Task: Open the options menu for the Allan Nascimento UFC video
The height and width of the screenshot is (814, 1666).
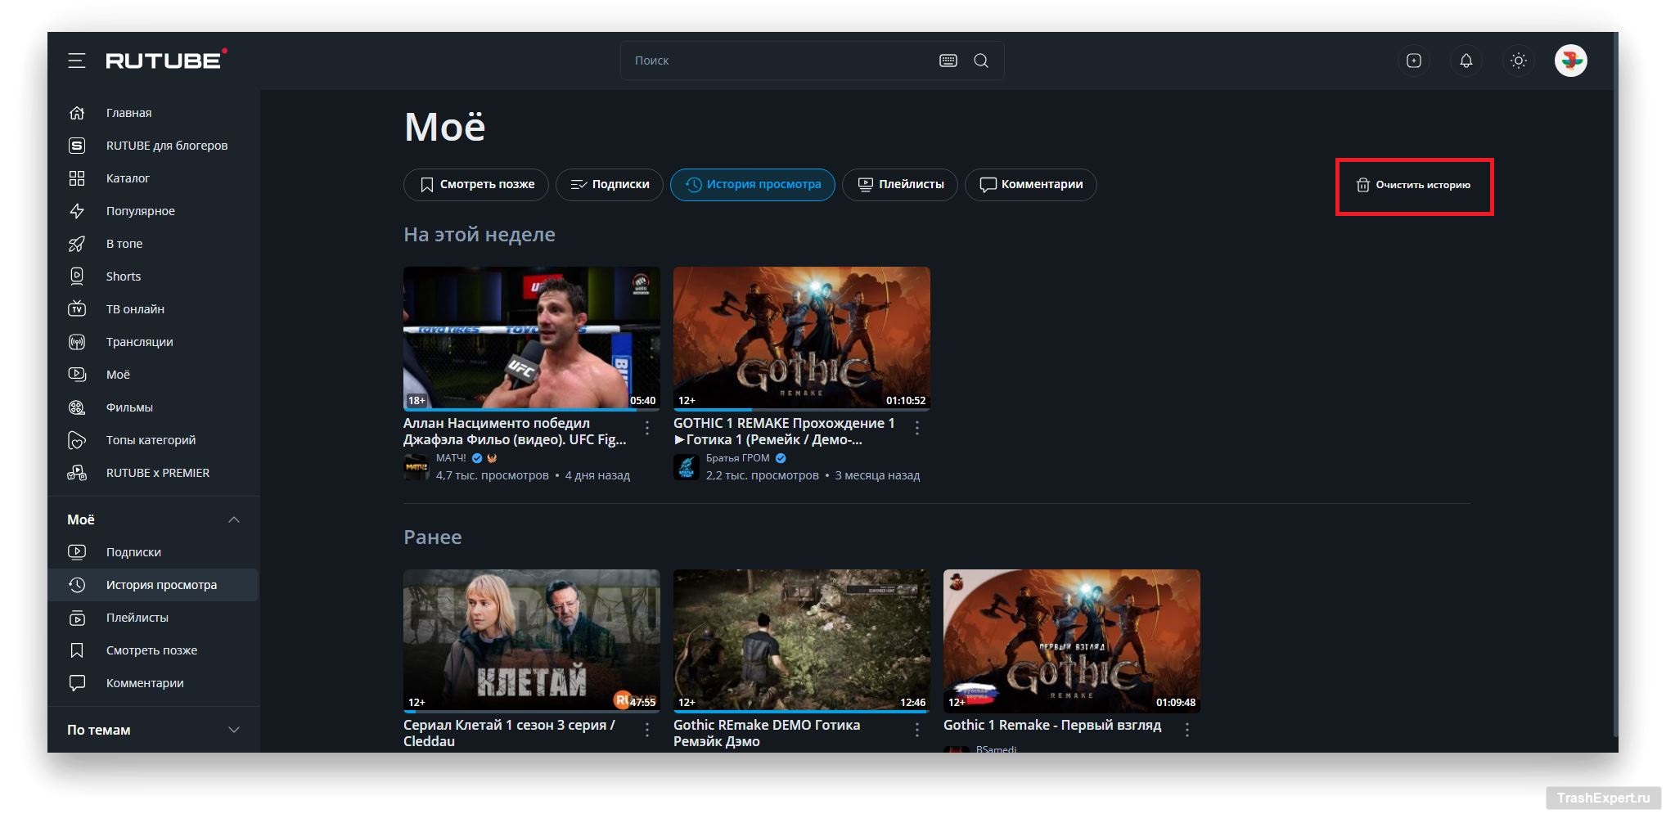Action: [647, 428]
